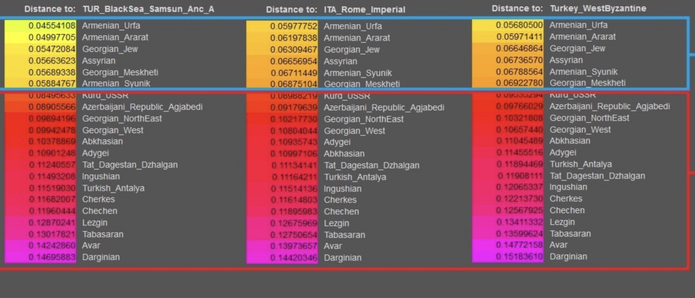Viewport: 695px width, 298px height.
Task: Click Assyrian under TUR_BlackSea_Samsun_Anc_A
Action: pyautogui.click(x=99, y=61)
